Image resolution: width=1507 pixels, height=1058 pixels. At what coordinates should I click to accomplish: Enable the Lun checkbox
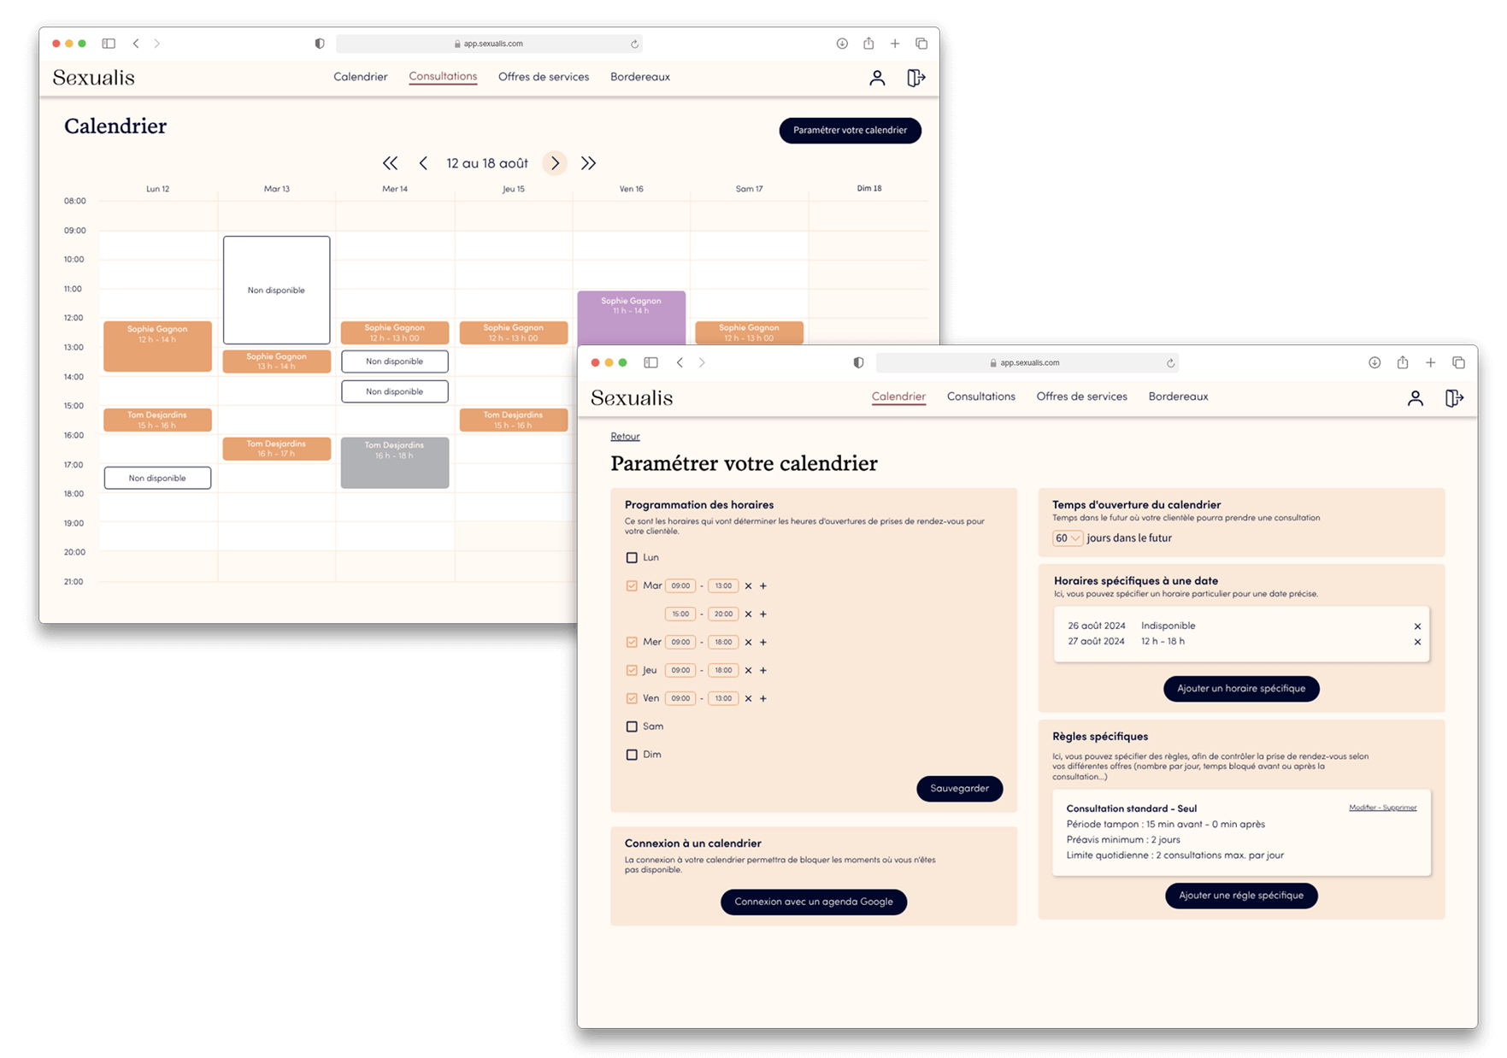click(x=632, y=558)
